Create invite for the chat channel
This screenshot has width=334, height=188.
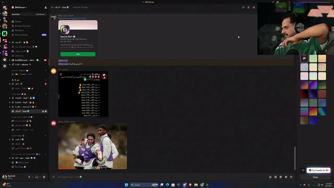pyautogui.click(x=43, y=111)
